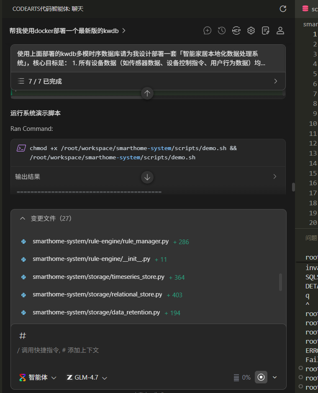Stop generation with the stop button

click(261, 377)
